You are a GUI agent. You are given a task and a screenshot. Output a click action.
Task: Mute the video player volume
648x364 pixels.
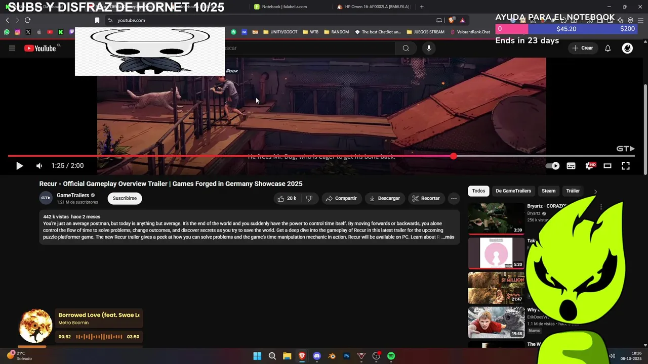point(39,166)
